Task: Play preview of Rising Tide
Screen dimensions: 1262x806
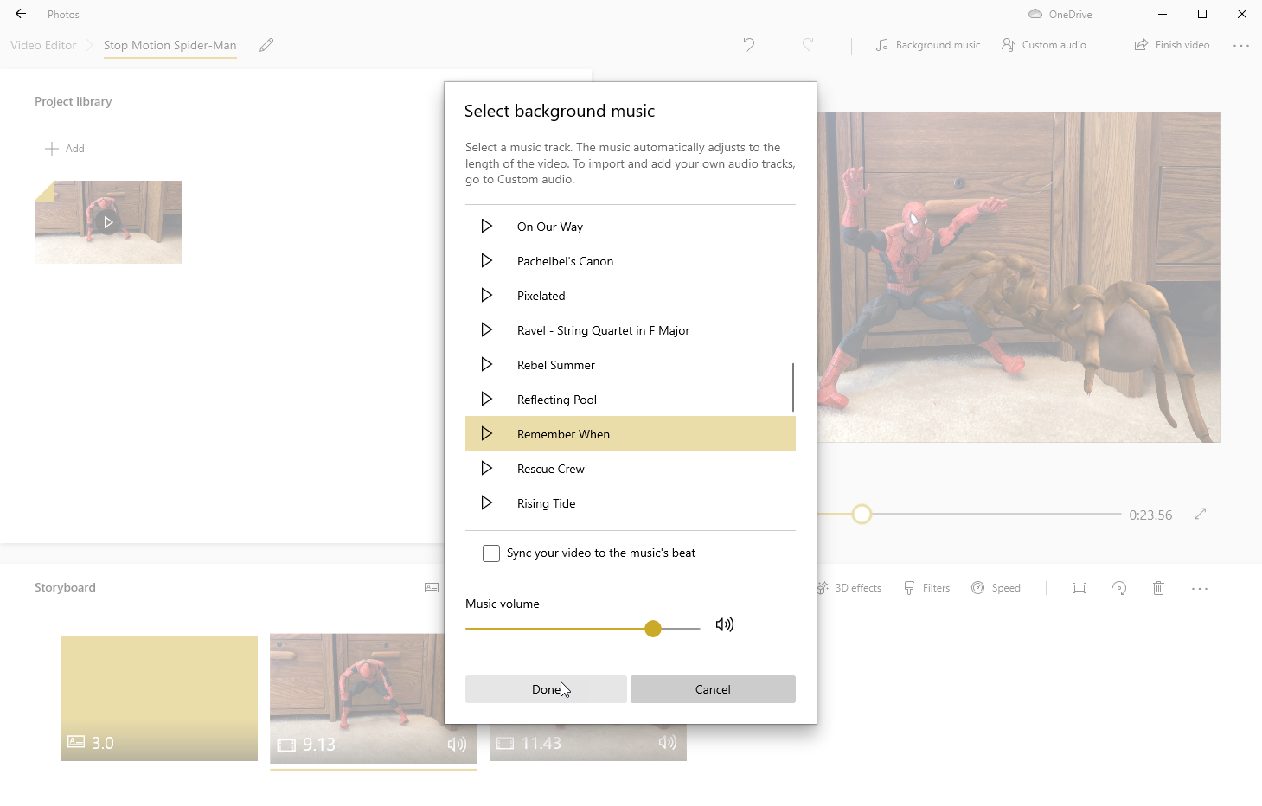Action: tap(486, 502)
